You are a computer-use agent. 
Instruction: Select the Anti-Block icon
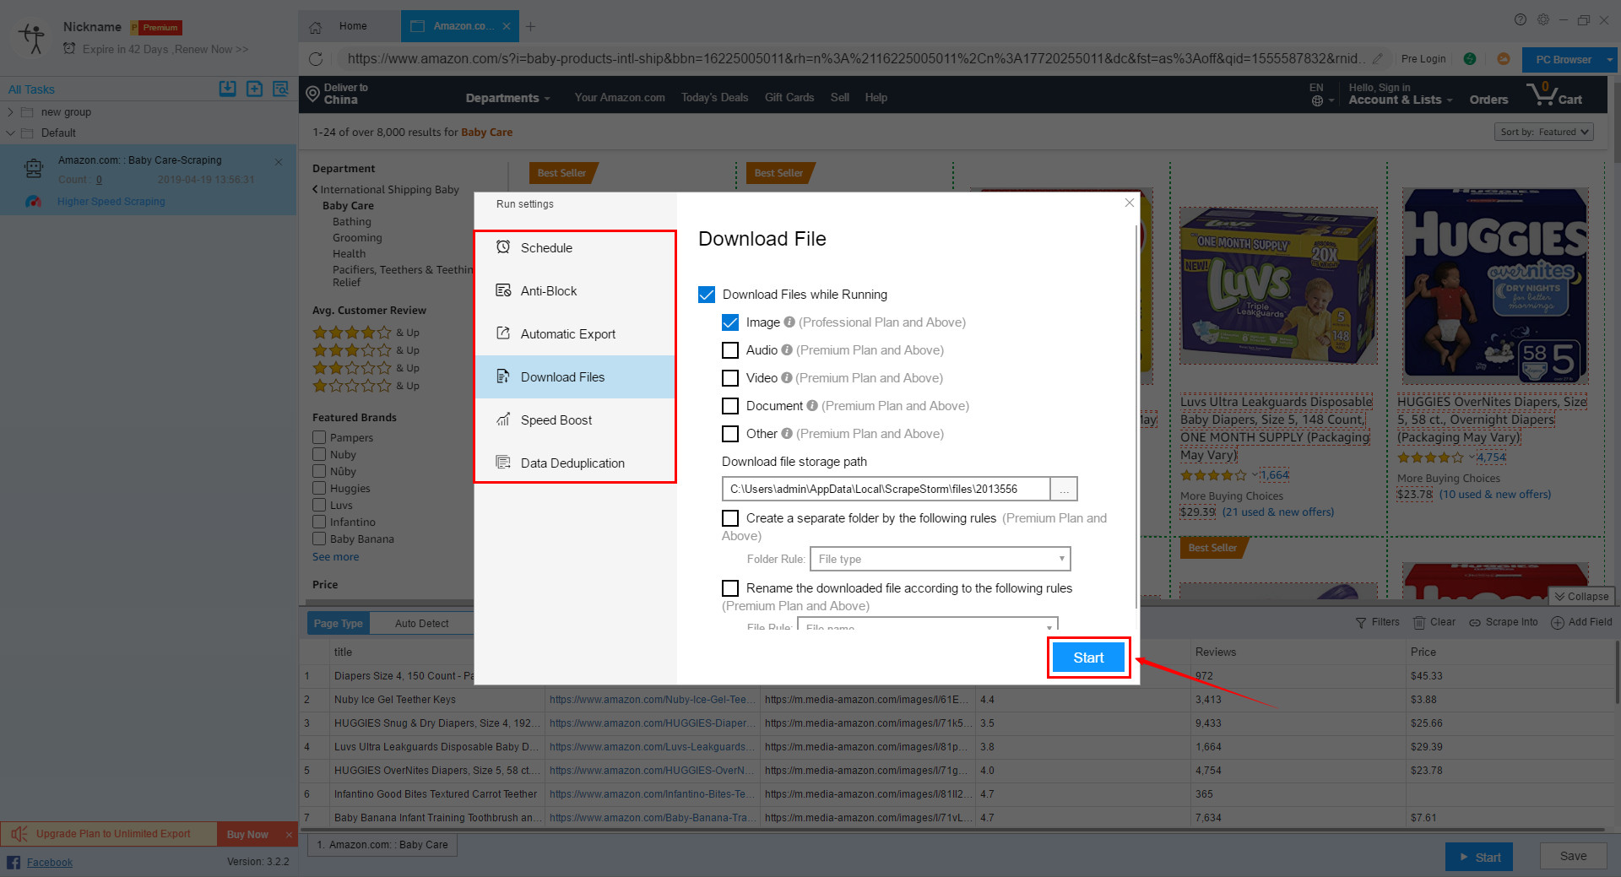[x=503, y=290]
